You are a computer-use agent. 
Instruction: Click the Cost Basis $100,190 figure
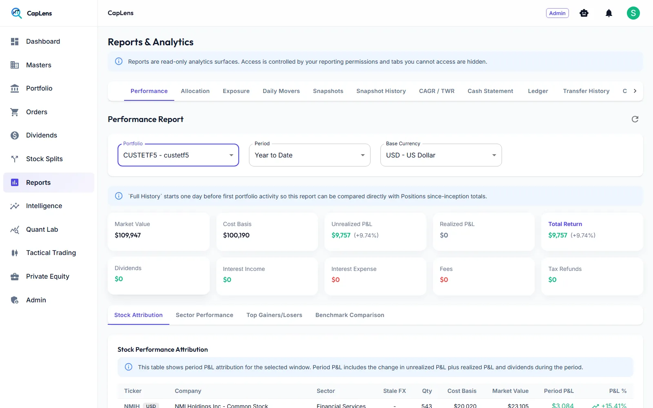coord(236,235)
